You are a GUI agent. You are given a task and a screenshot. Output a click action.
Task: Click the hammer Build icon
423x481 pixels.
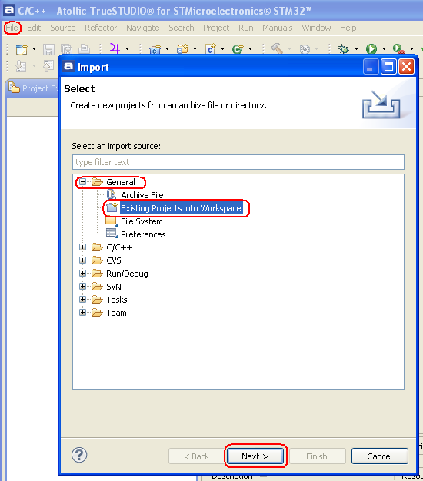[x=277, y=48]
